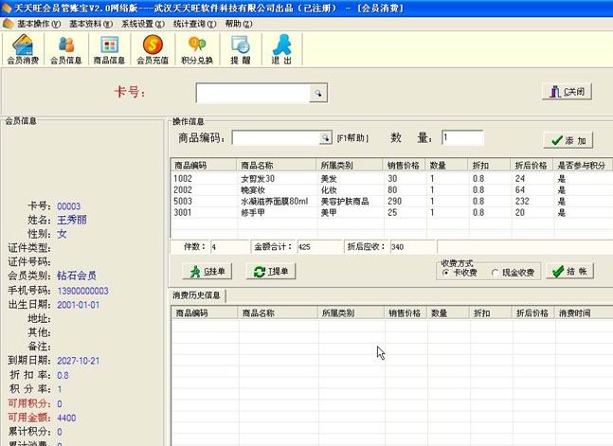The height and width of the screenshot is (446, 613).
Task: Click the 商品编码 lookup magnifier icon
Action: click(325, 138)
